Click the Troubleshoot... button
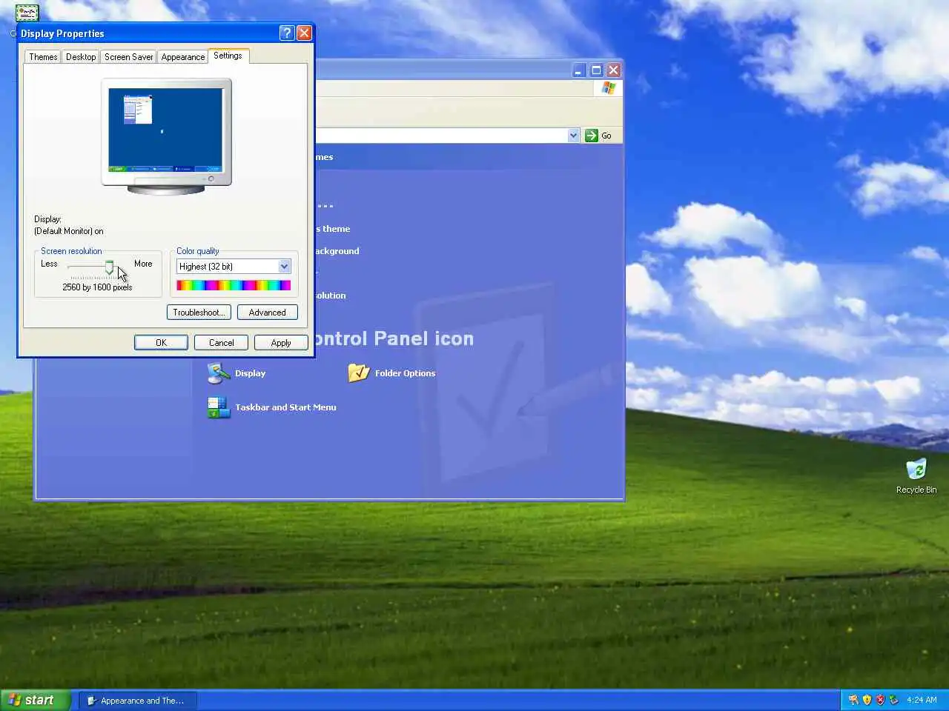This screenshot has height=711, width=949. tap(199, 313)
